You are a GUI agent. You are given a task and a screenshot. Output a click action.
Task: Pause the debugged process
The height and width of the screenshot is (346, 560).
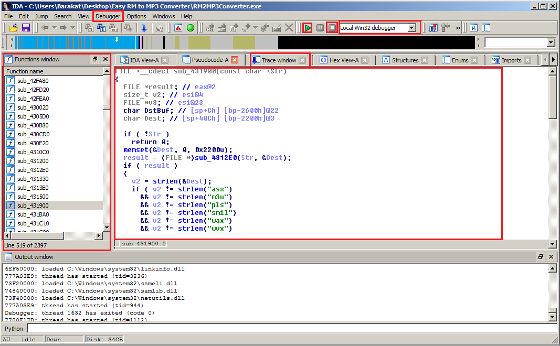[x=320, y=28]
